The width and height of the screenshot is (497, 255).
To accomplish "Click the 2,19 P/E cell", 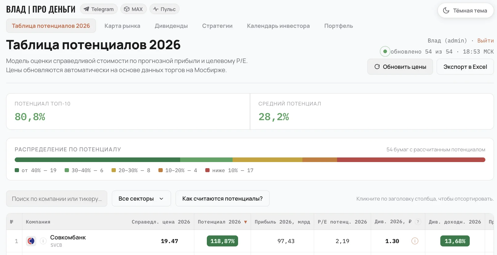I will (x=342, y=241).
